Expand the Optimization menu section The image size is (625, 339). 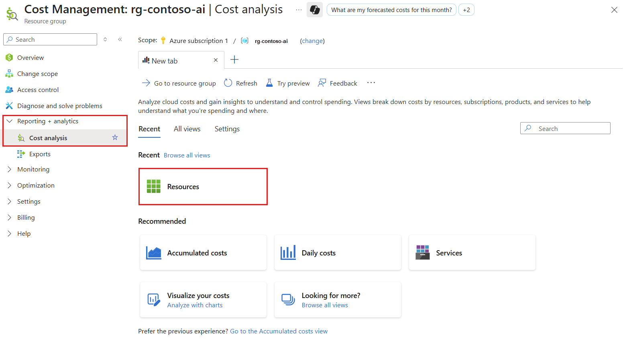[10, 186]
